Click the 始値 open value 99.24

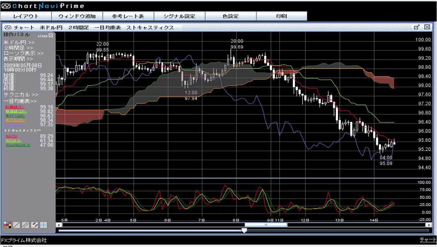(x=47, y=75)
